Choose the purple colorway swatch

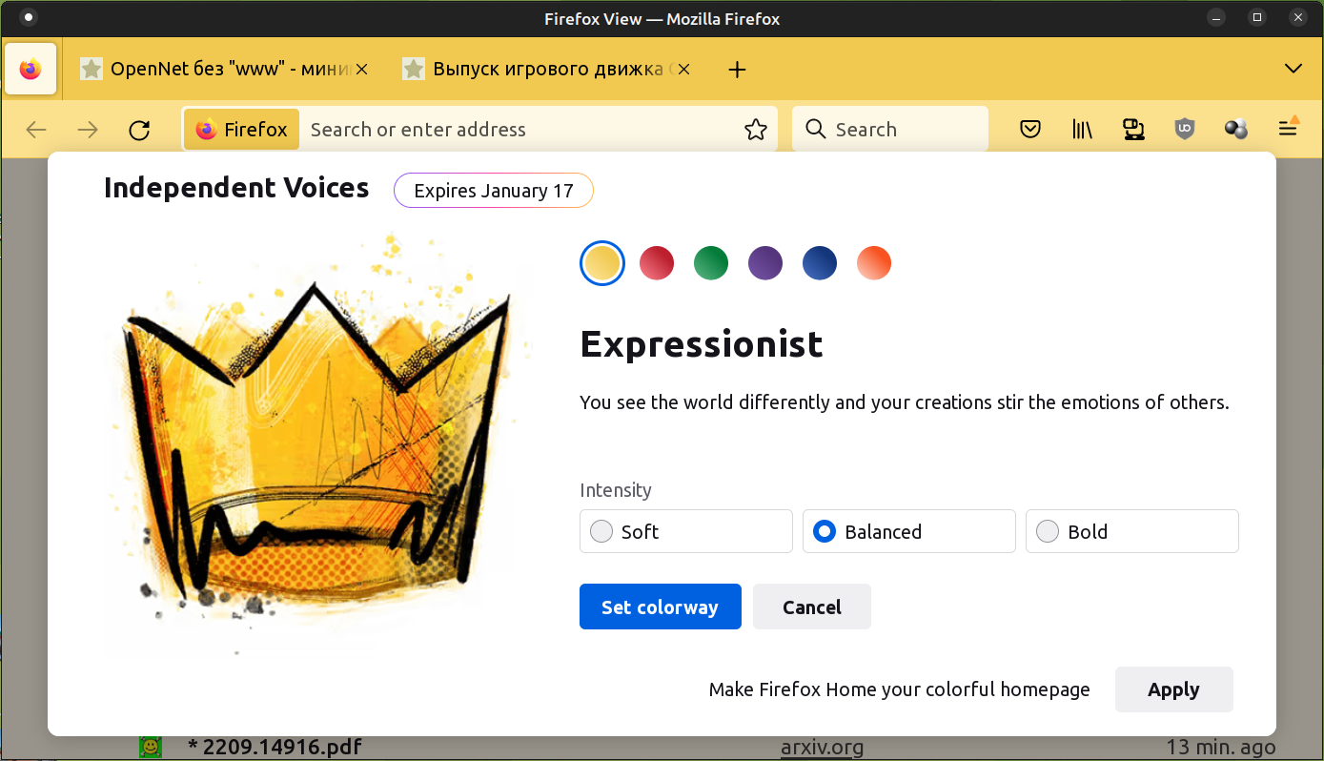click(x=765, y=263)
